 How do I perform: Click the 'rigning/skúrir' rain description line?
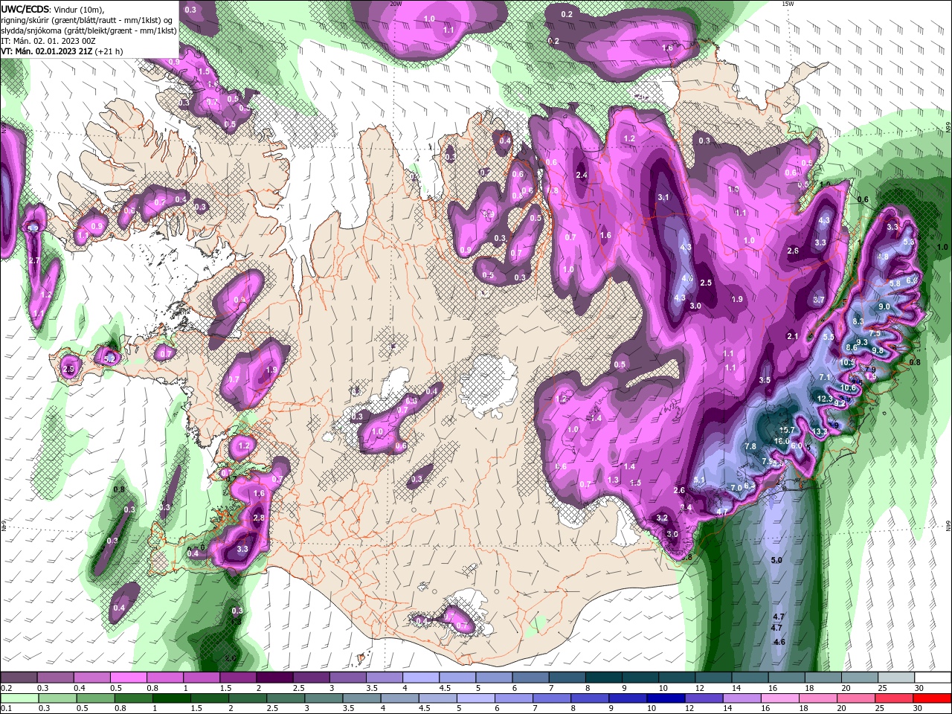86,20
